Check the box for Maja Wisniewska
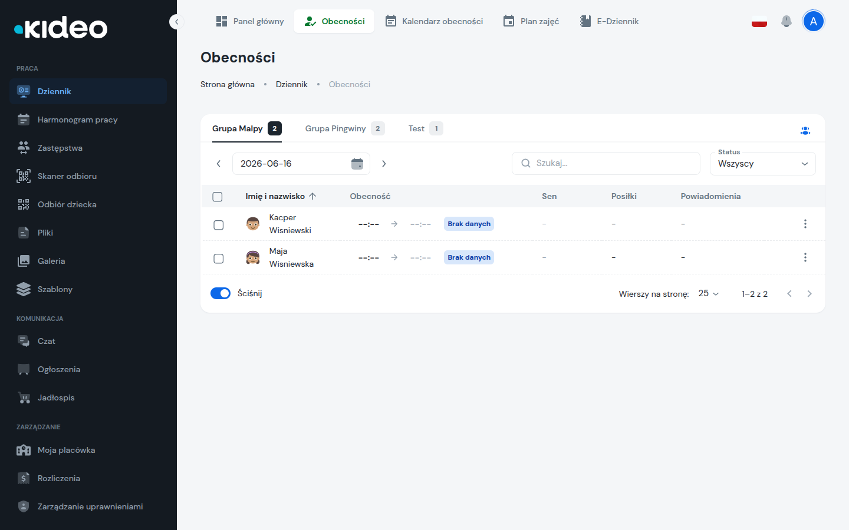The height and width of the screenshot is (530, 849). click(x=219, y=259)
